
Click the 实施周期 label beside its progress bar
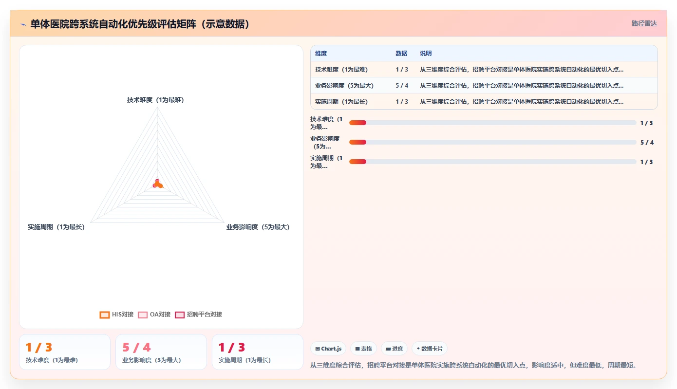(326, 162)
